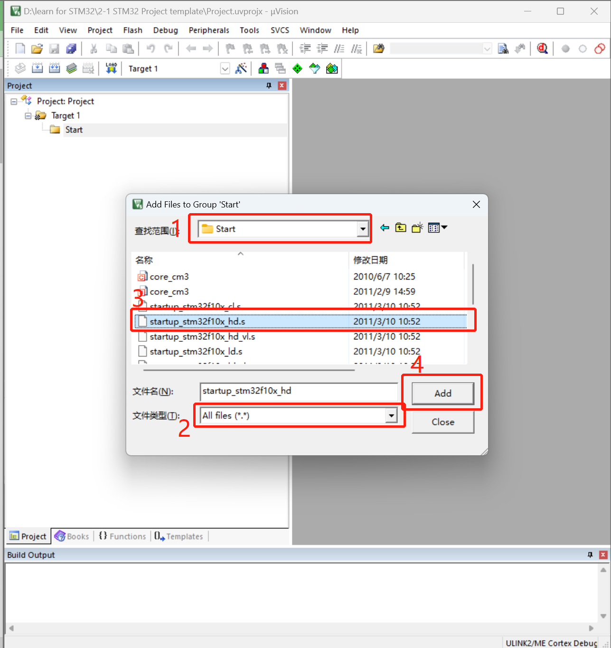Viewport: 611px width, 648px height.
Task: Click the Save All toolbar icon
Action: tap(71, 48)
